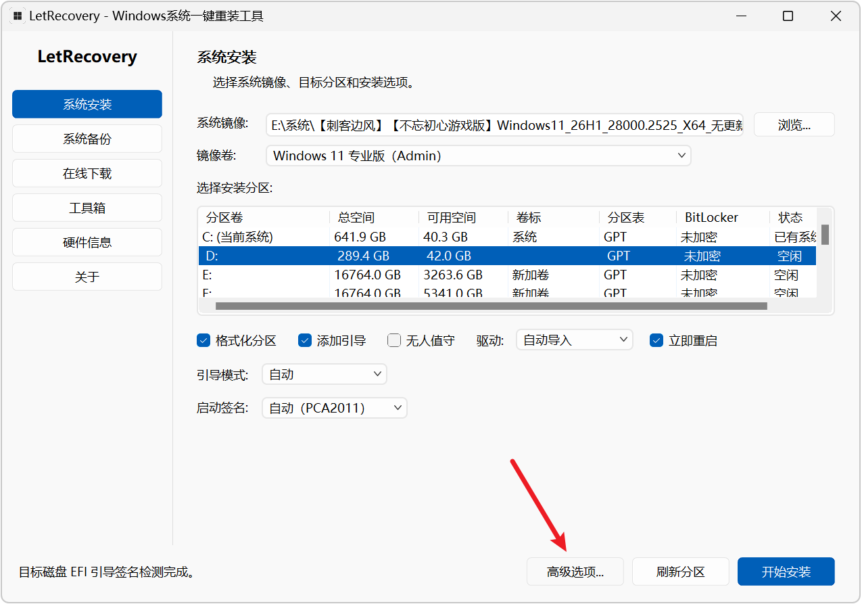
Task: Click the 641.9 GB total space cell
Action: coord(362,237)
